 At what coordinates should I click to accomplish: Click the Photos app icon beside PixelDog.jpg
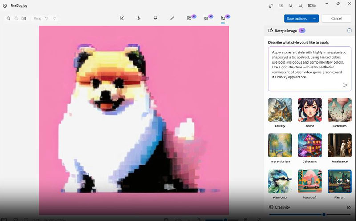(4, 5)
